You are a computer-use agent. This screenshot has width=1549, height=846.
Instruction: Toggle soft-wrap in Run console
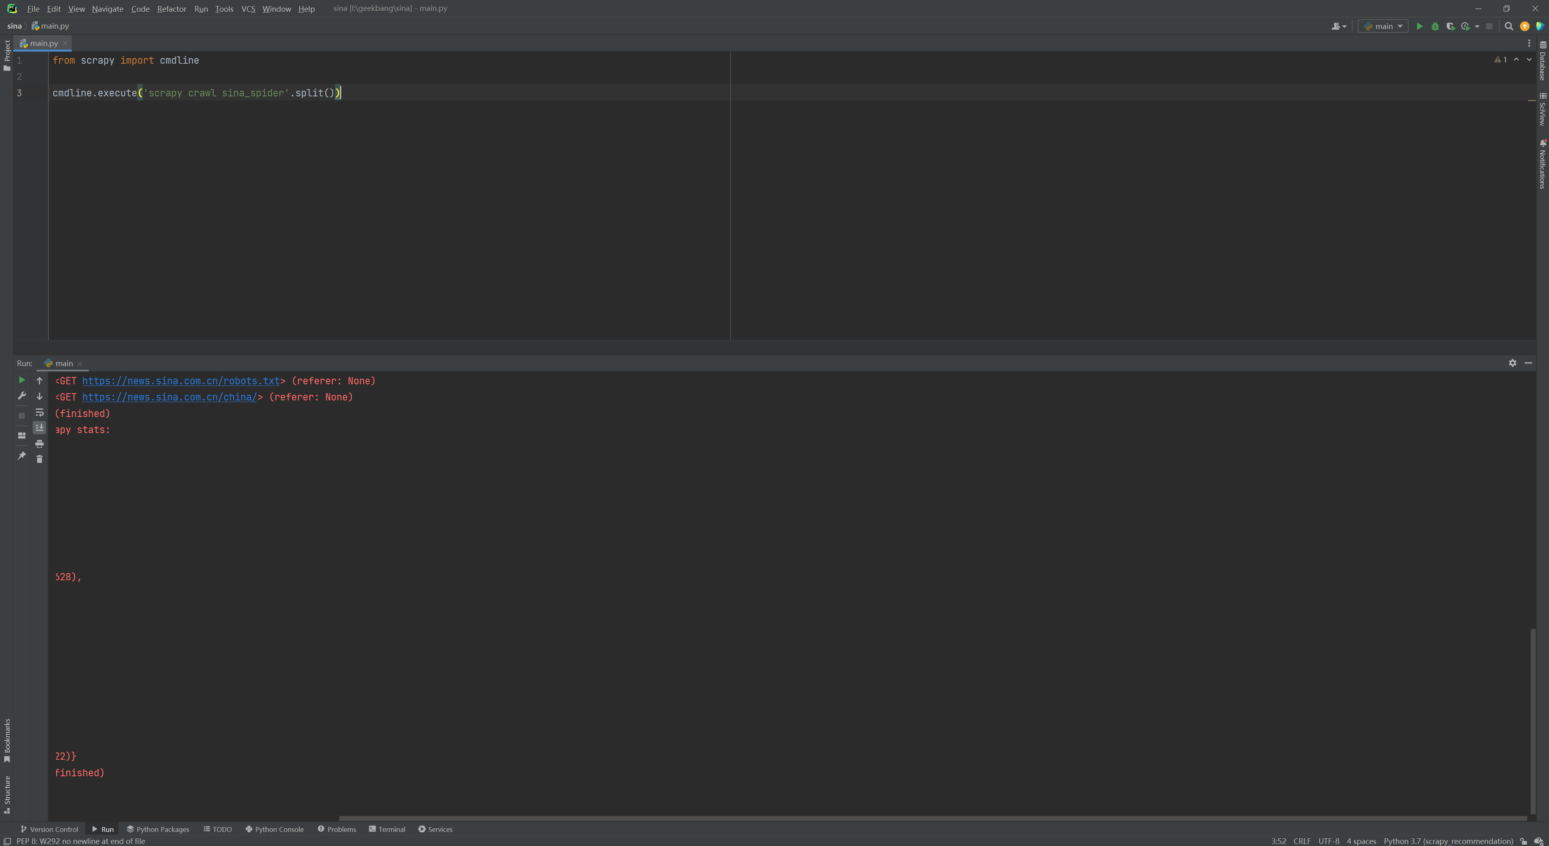40,413
